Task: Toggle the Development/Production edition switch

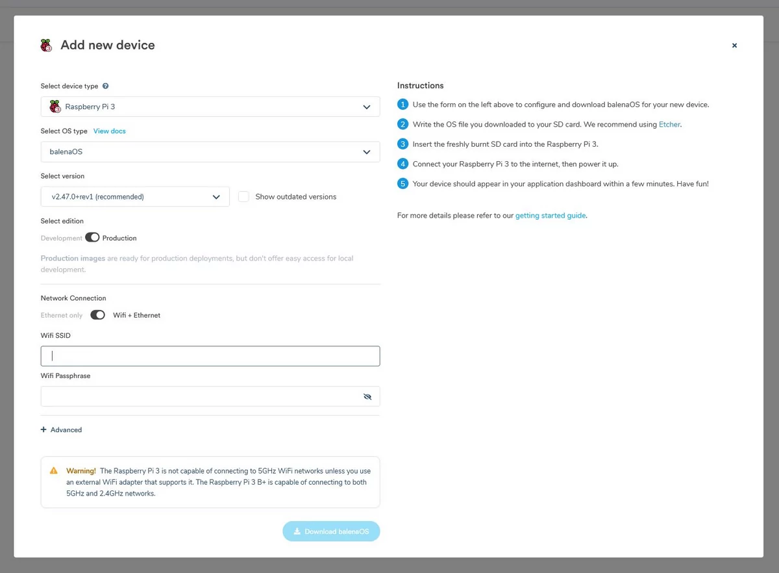Action: point(92,238)
